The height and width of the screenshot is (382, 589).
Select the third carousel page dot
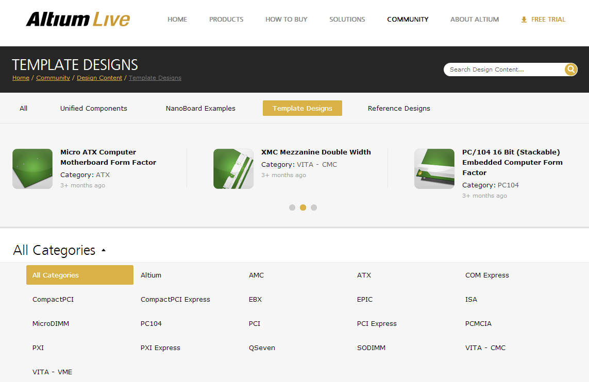314,207
